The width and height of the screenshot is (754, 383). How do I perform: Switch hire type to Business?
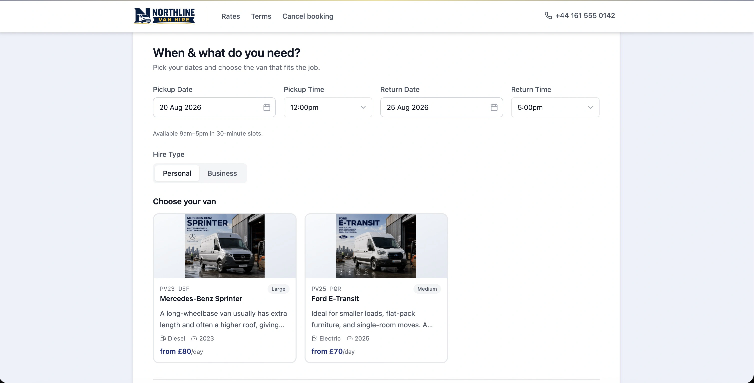[x=222, y=173]
